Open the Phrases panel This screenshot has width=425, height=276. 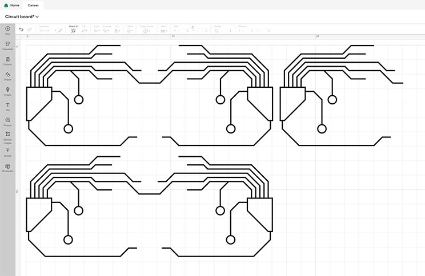click(7, 121)
